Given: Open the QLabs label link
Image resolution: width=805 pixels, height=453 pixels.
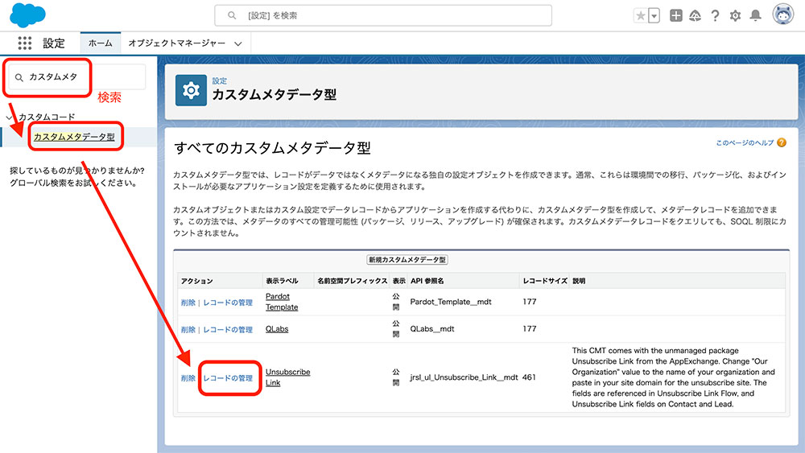Looking at the screenshot, I should coord(277,329).
